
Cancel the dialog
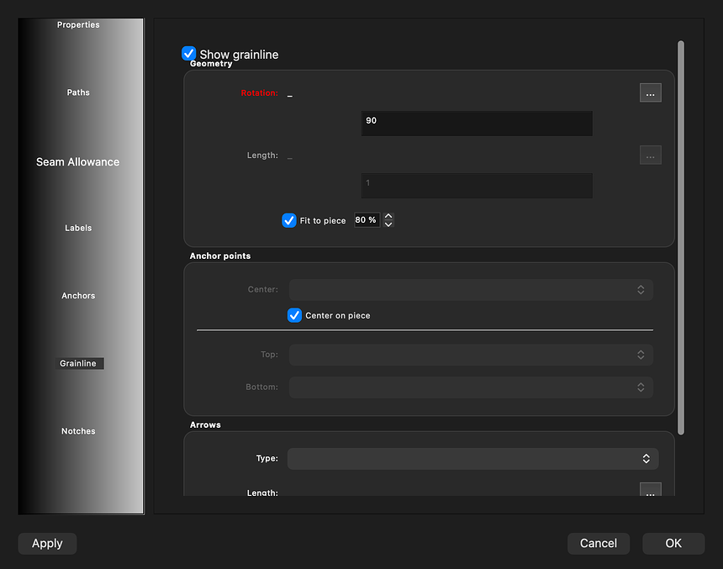[598, 543]
